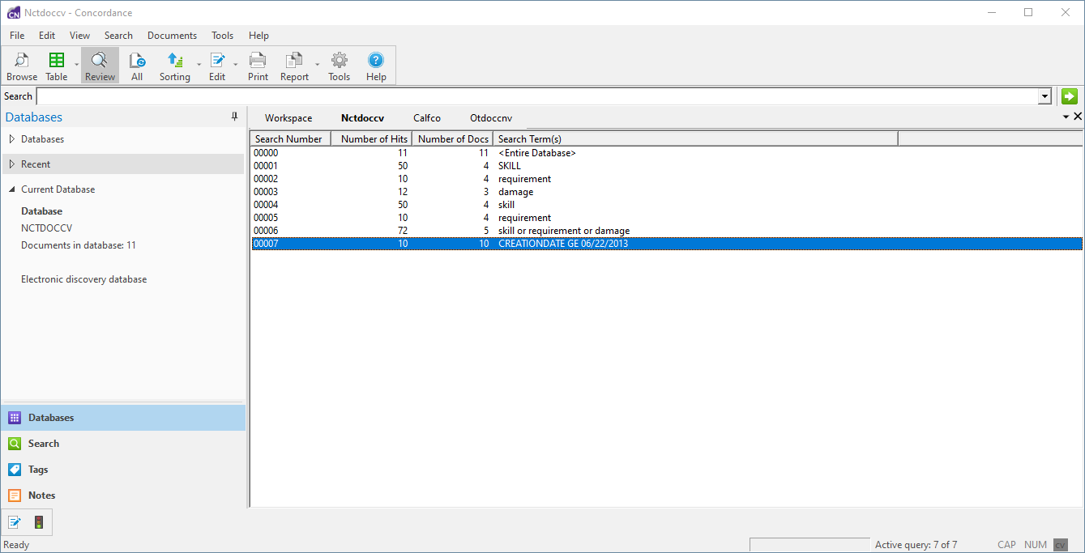Sort by Number of Hits column header

[372, 138]
